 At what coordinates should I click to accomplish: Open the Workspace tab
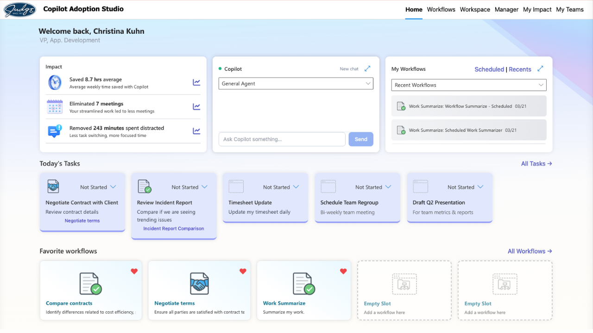[x=475, y=9]
